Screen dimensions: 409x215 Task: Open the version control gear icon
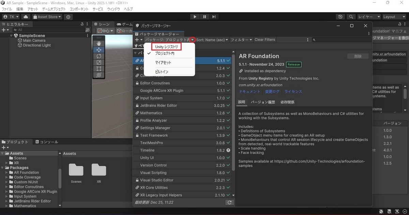68,17
